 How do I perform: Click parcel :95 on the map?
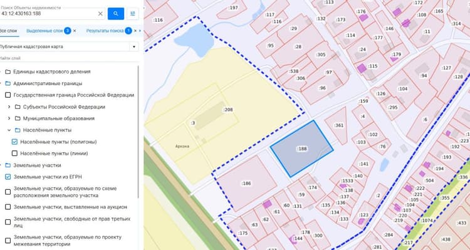[x=270, y=46]
